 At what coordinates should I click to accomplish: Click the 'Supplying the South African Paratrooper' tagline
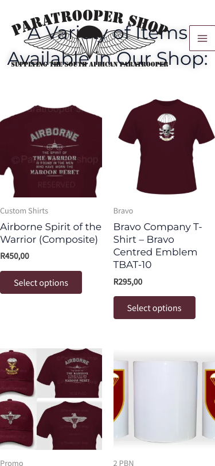point(89,64)
